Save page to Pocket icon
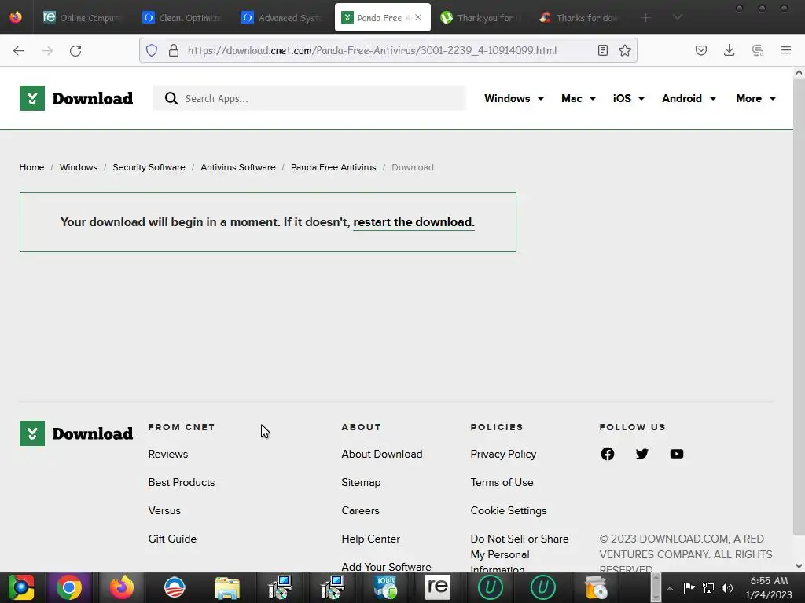805x603 pixels. [x=700, y=50]
